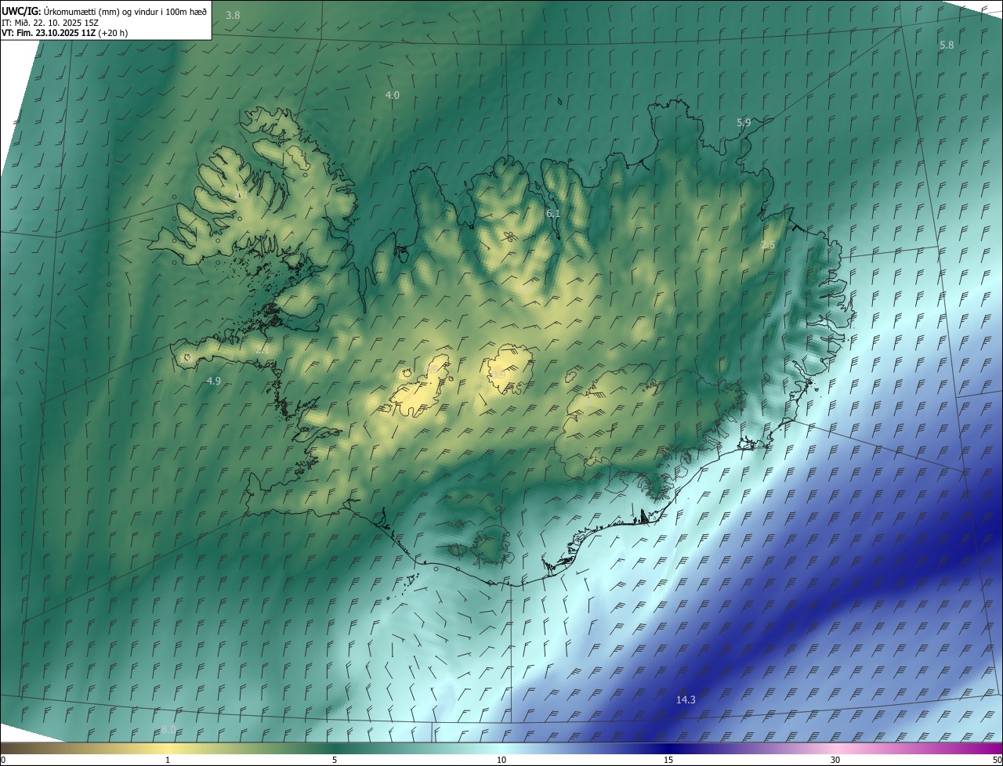
Task: Click the map value label '4.0'
Action: (392, 95)
